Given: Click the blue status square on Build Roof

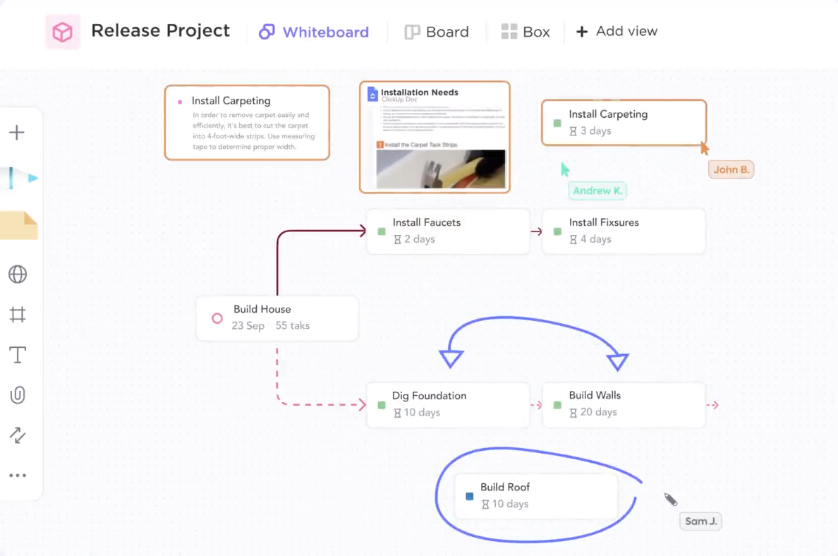Looking at the screenshot, I should click(x=469, y=496).
